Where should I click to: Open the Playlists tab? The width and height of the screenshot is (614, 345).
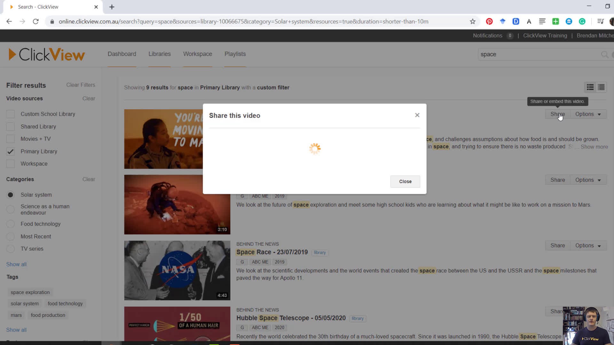[235, 54]
